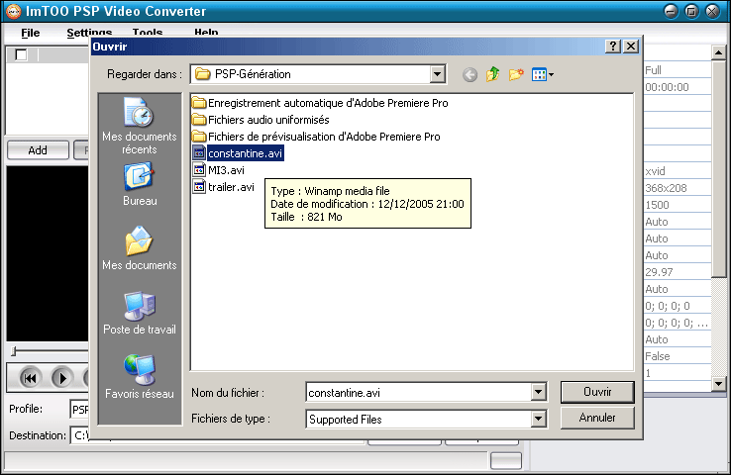Image resolution: width=731 pixels, height=475 pixels.
Task: Open the view menu icon in dialog toolbar
Action: (x=543, y=74)
